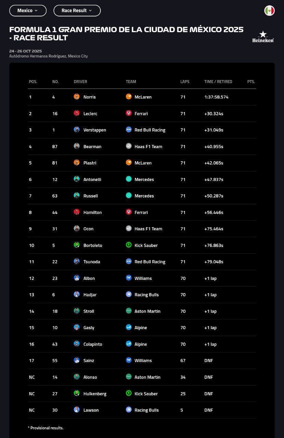Click the Heineken sponsor logo
This screenshot has height=438, width=284.
(263, 37)
